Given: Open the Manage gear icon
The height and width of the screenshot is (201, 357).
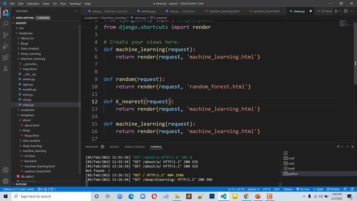Looking at the screenshot, I should tap(6, 181).
